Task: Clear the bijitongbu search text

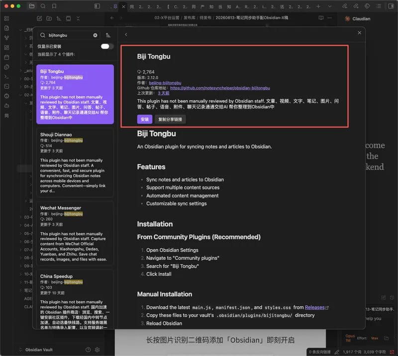Action: [95, 35]
